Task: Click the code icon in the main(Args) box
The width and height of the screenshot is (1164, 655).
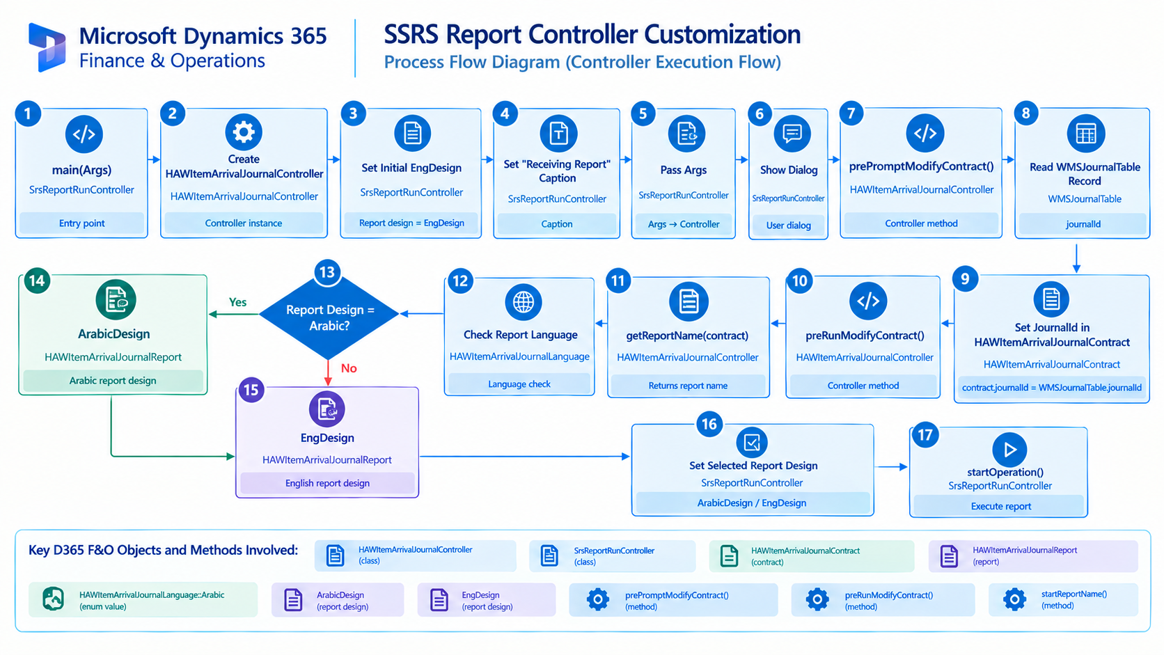Action: [84, 134]
